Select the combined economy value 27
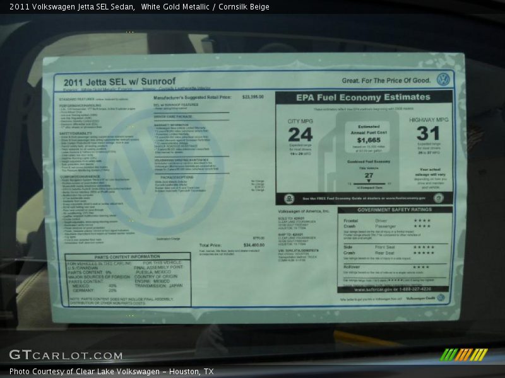 click(x=369, y=176)
